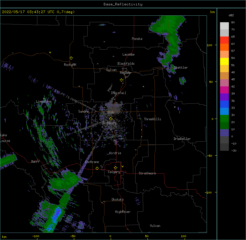Viewport: 246px width, 240px height.
Task: Click the Cochrane city label
Action: 92,162
